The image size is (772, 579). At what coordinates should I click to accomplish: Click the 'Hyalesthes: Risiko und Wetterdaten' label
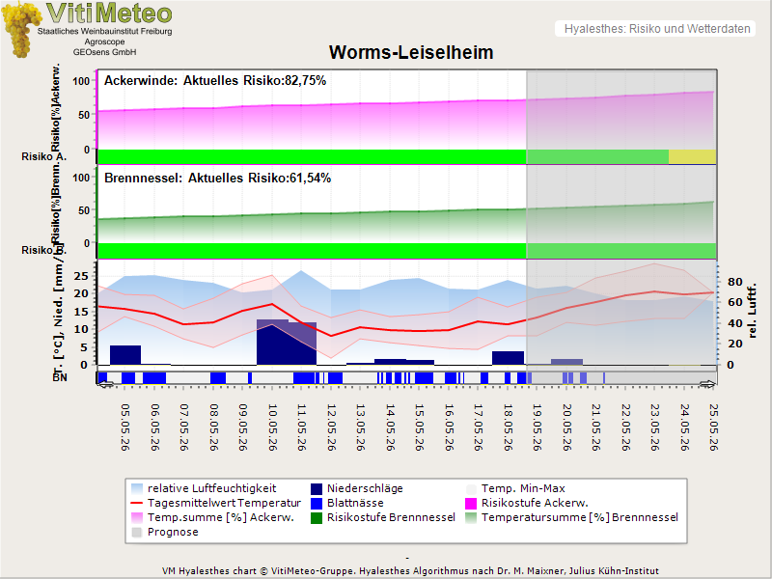(x=657, y=29)
